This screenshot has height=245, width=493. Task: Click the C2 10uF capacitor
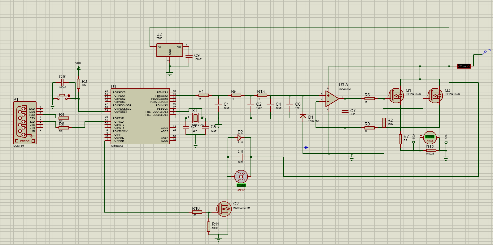point(251,105)
